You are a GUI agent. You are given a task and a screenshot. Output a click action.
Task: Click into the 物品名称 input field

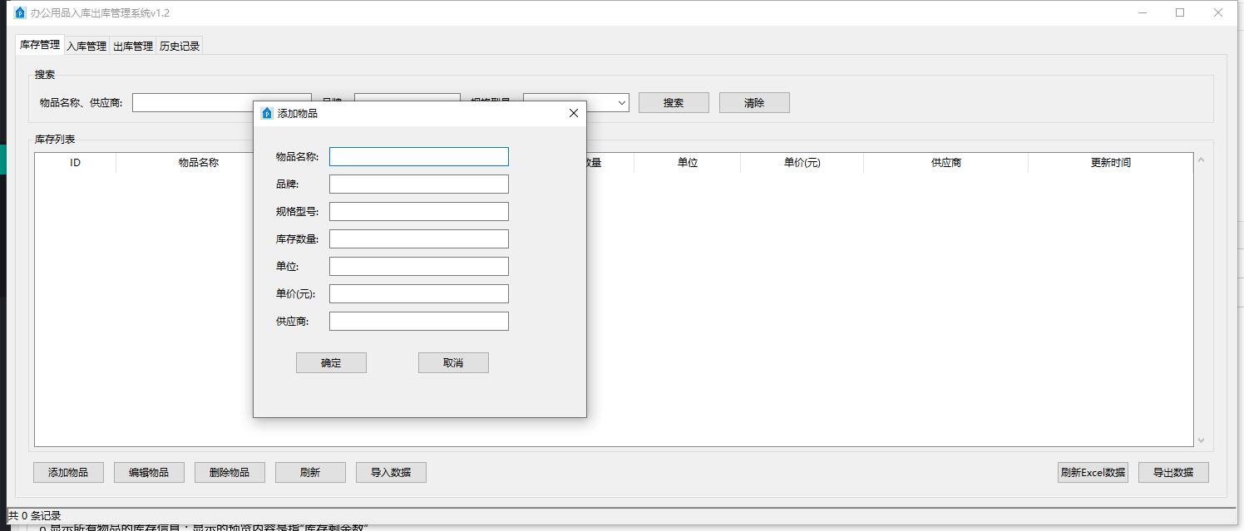418,156
